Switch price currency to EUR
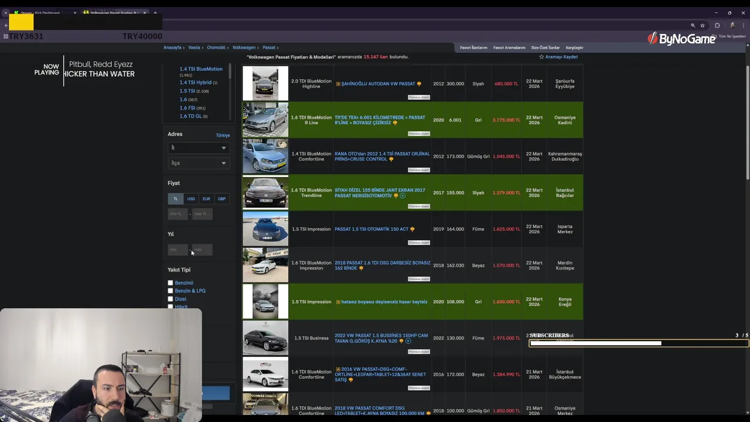The height and width of the screenshot is (422, 750). [x=206, y=199]
